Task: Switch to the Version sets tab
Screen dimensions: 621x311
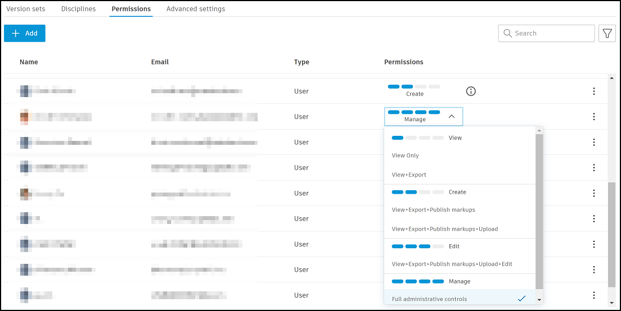Action: (26, 9)
